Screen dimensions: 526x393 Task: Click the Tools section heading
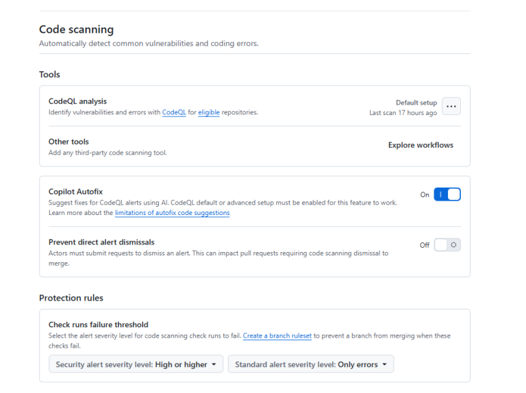(x=49, y=75)
